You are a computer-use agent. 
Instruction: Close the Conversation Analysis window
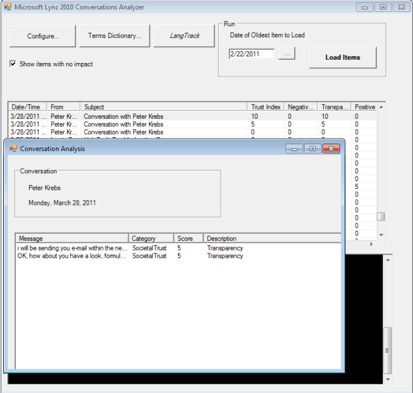click(x=331, y=149)
